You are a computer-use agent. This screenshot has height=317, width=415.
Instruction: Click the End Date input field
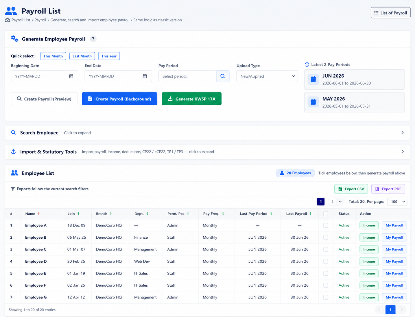click(x=118, y=76)
